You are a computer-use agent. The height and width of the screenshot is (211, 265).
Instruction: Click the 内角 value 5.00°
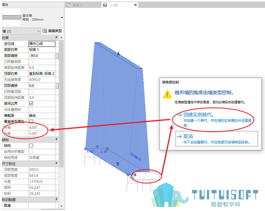[x=42, y=134]
